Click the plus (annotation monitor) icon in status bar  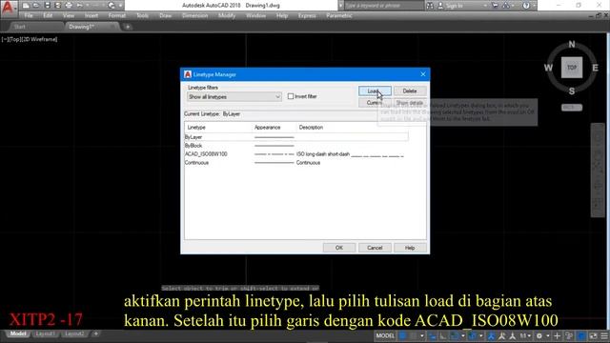point(557,335)
